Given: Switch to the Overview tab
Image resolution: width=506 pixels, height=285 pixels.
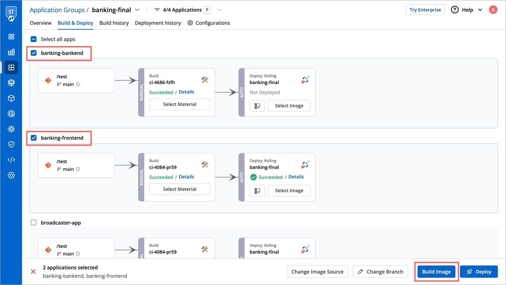Looking at the screenshot, I should coord(40,23).
